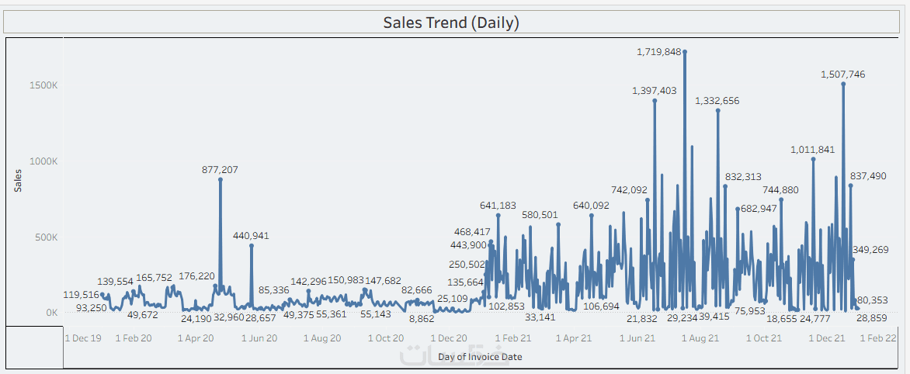Viewport: 910px width, 374px height.
Task: Click the 1 Feb 22 x-axis label
Action: (878, 338)
